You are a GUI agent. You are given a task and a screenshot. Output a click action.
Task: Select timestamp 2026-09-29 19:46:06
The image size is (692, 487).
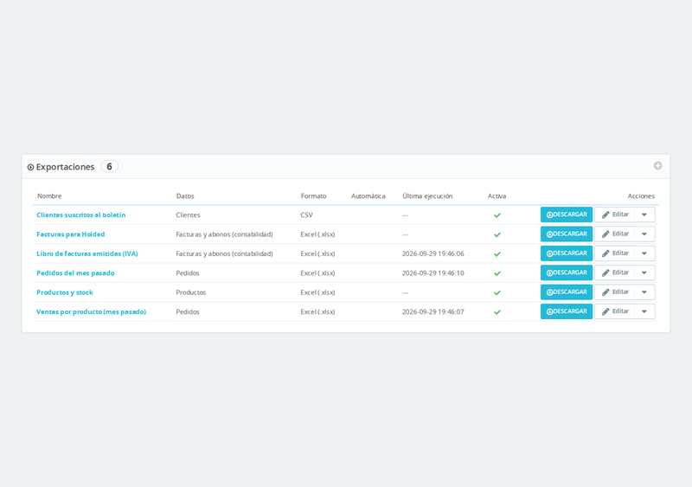(433, 253)
